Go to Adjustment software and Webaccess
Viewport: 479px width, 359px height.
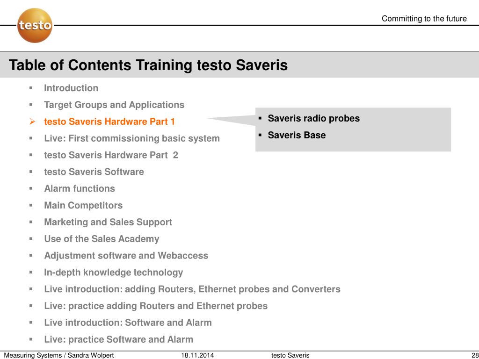coord(126,256)
